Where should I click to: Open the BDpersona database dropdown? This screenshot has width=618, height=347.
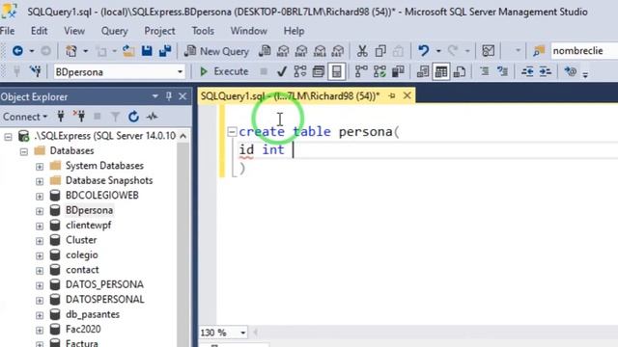coord(180,72)
